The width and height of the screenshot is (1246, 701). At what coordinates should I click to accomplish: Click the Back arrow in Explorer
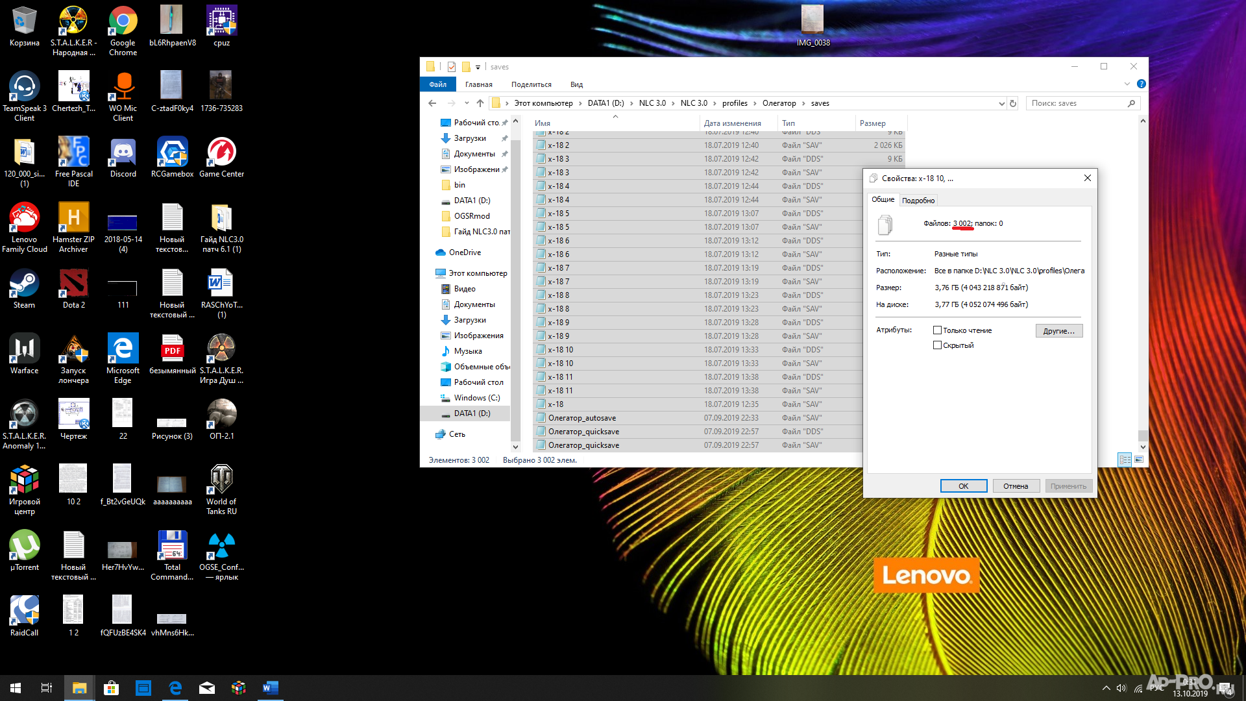point(432,103)
